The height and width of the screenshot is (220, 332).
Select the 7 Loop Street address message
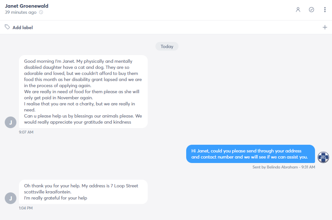(83, 192)
